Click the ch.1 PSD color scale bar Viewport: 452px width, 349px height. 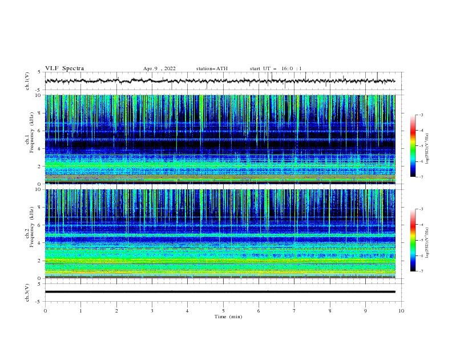tap(413, 146)
